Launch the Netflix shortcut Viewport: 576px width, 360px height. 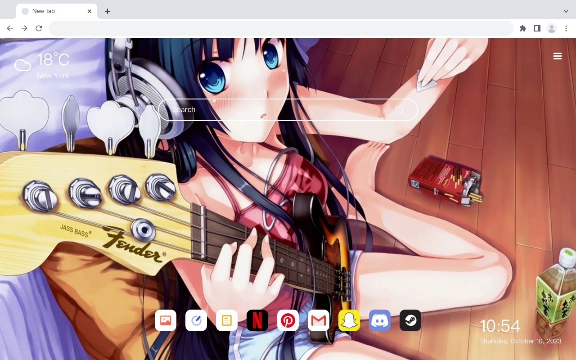(x=257, y=320)
